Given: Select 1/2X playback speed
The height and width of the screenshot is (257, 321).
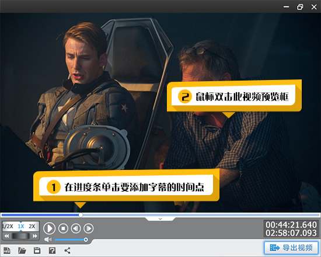Looking at the screenshot, I should point(8,226).
